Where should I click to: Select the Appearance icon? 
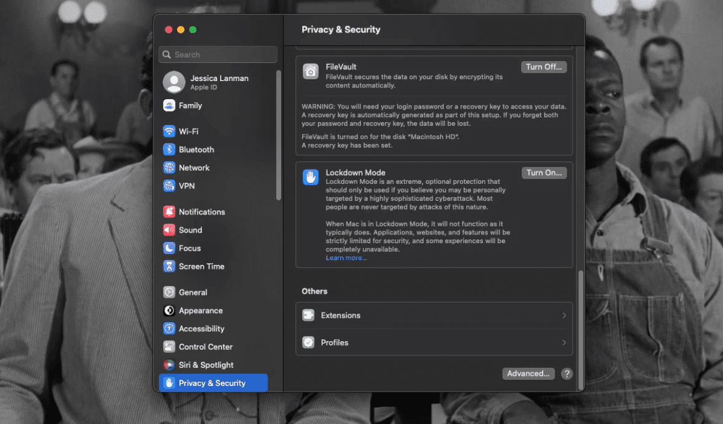(170, 310)
